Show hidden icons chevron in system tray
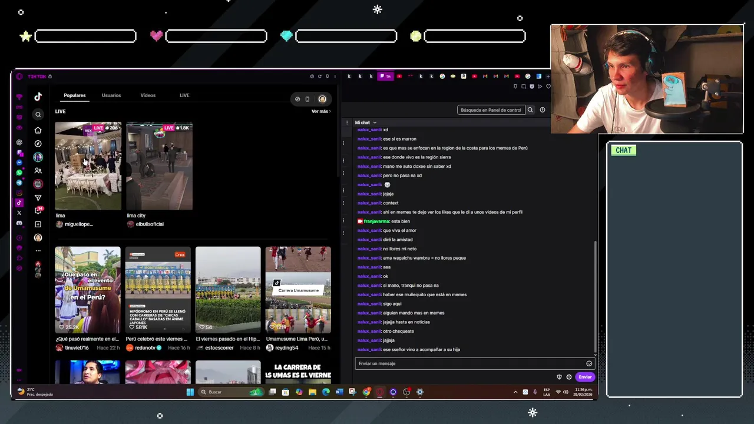The image size is (754, 424). [515, 392]
